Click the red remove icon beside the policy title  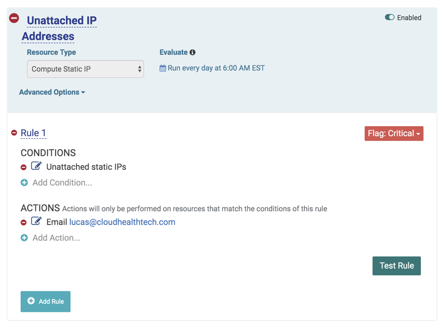[x=14, y=18]
